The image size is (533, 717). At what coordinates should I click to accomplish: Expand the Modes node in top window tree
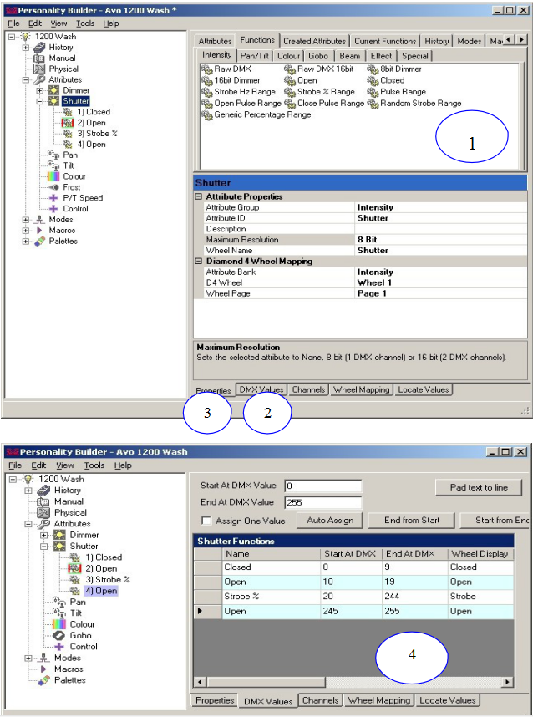[x=26, y=220]
